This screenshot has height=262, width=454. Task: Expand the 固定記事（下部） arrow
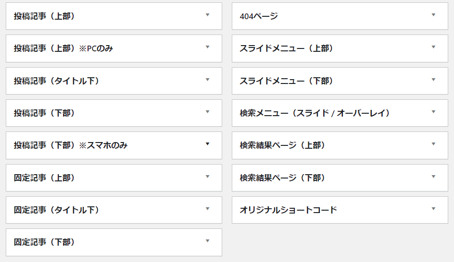coord(207,240)
